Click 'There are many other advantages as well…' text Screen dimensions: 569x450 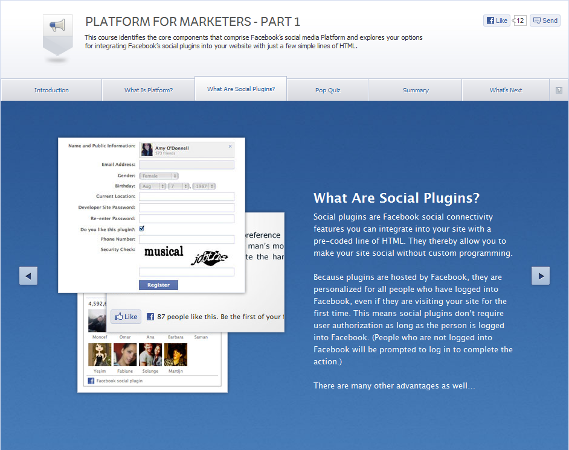(394, 386)
